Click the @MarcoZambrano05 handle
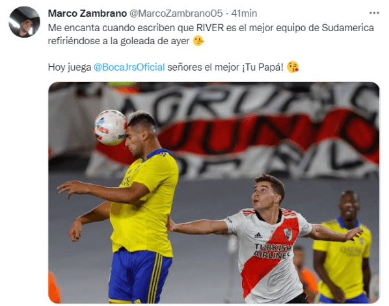 (x=176, y=14)
